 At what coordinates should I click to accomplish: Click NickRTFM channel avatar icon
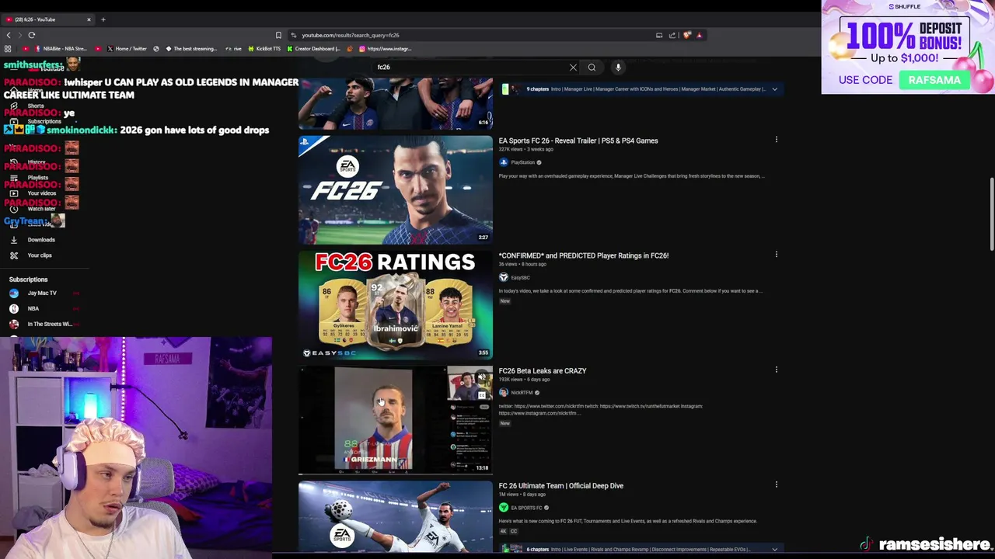504,393
